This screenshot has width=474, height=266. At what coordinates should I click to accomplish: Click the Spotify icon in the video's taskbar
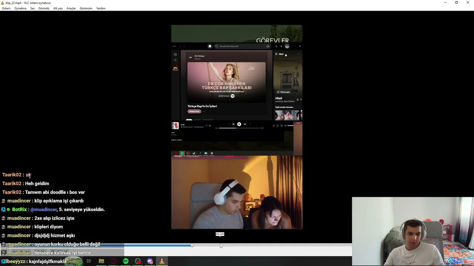182,153
